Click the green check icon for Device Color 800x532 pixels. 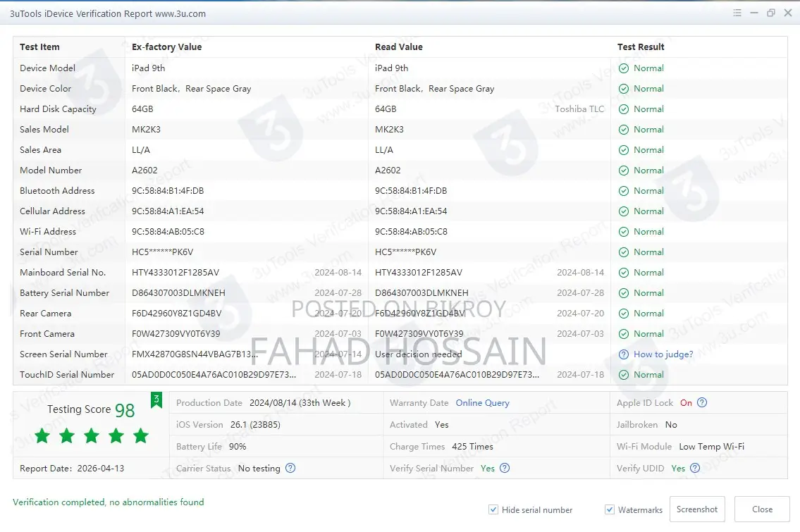[x=624, y=89]
